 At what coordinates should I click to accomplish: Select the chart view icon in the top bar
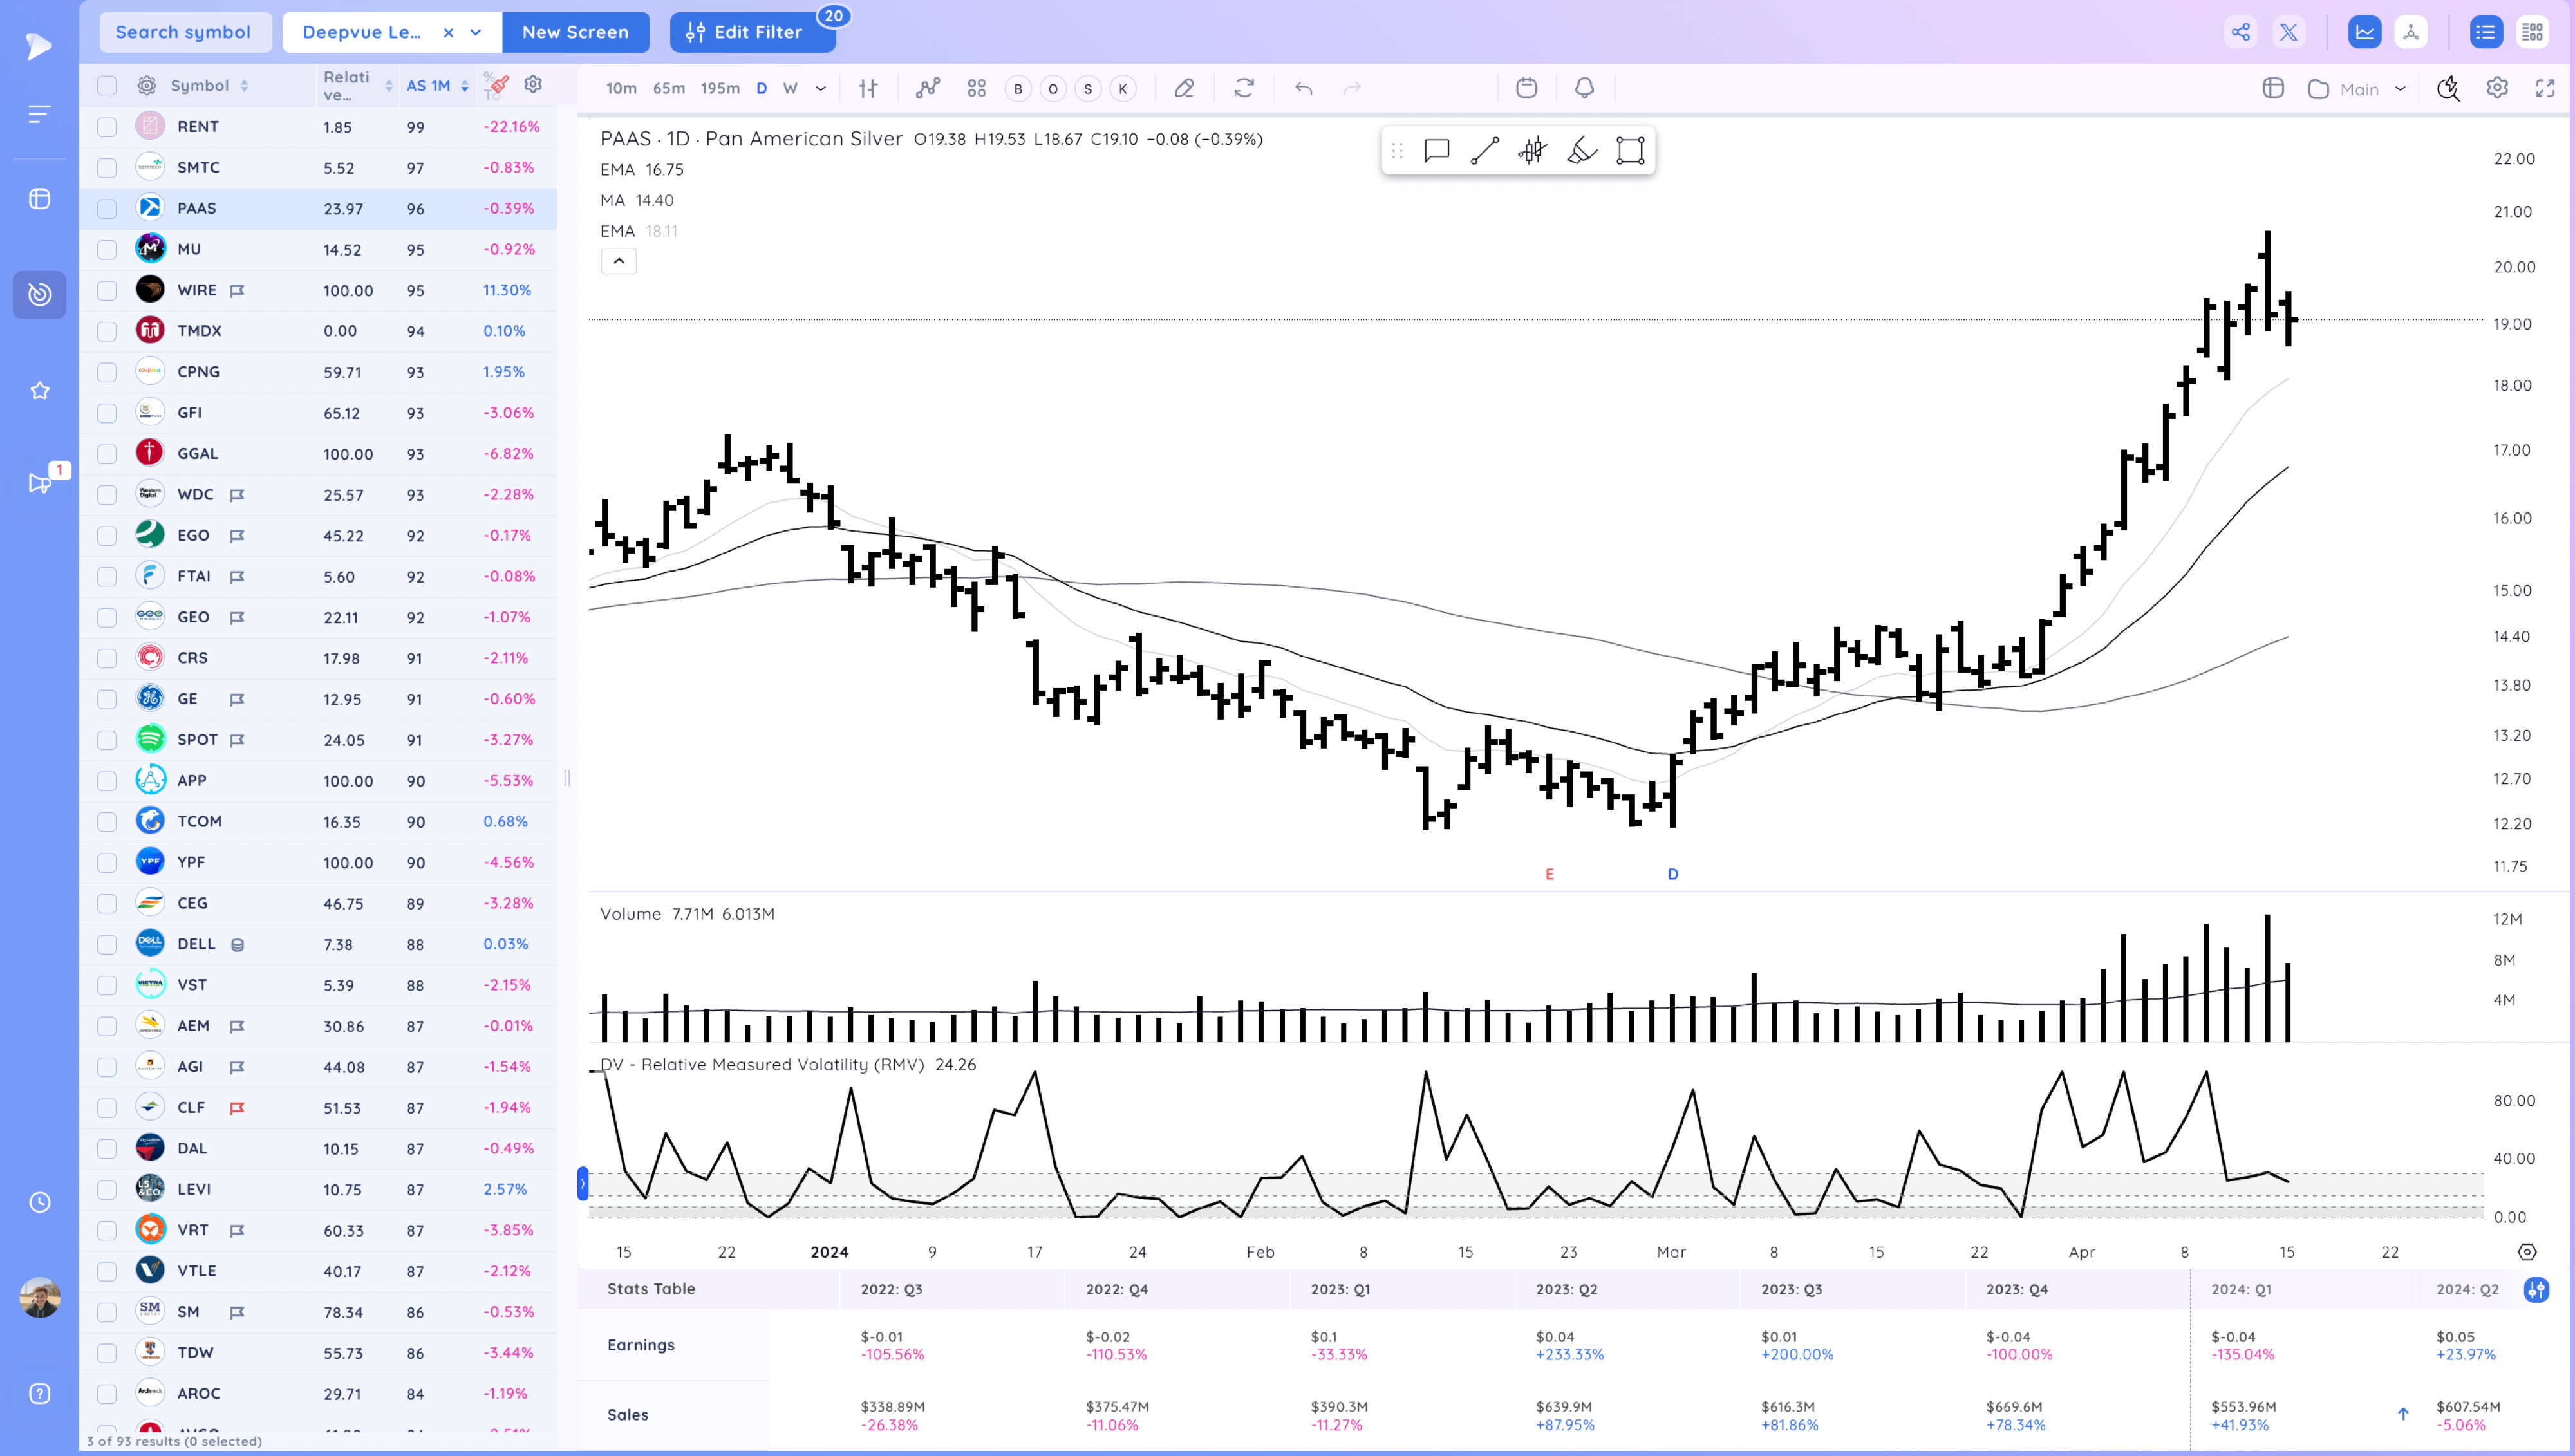click(2364, 32)
